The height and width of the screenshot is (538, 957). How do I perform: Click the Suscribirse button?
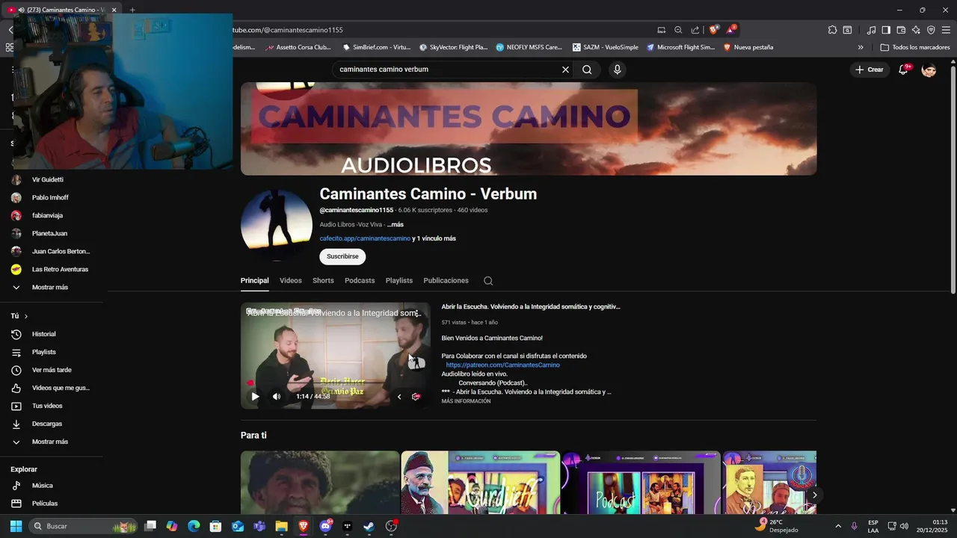point(342,256)
